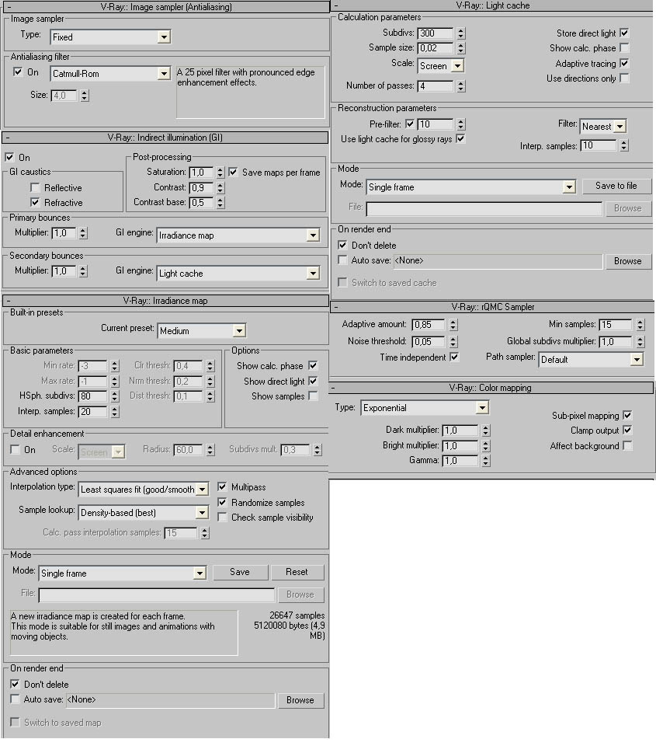656x746 pixels.
Task: Toggle Randomize samples checkbox
Action: 222,503
